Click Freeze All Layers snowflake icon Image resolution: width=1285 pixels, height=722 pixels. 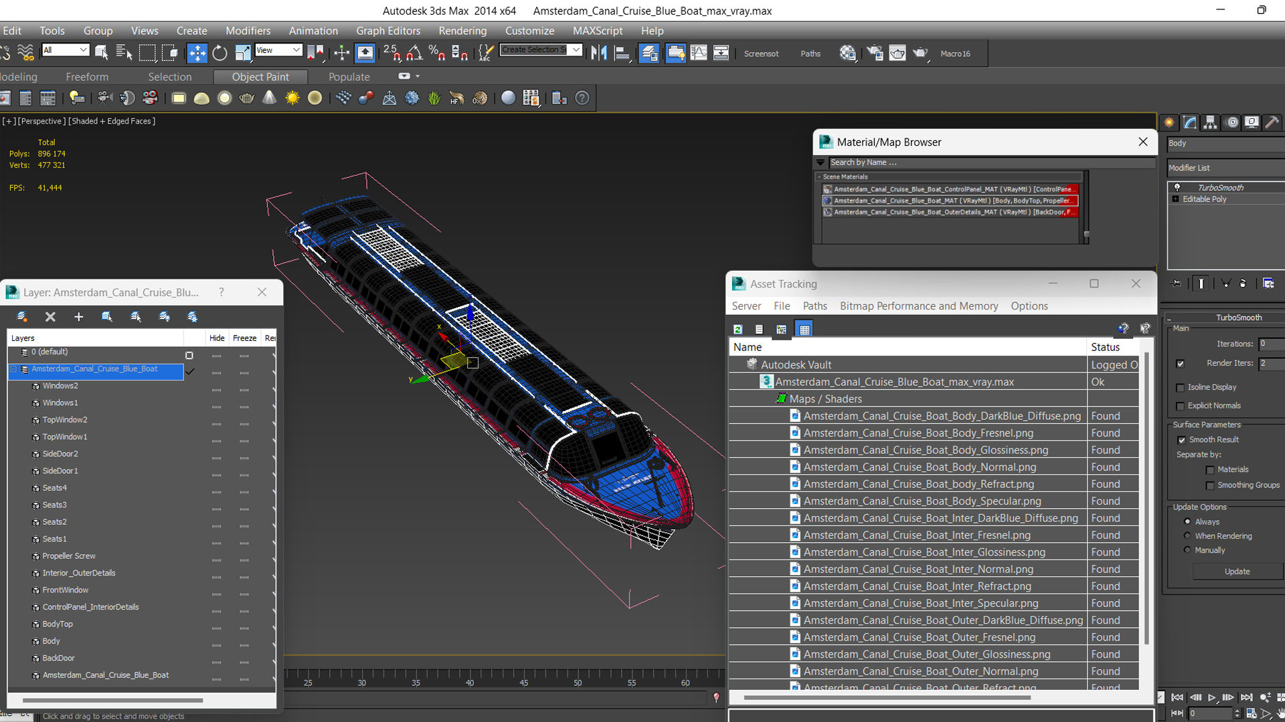pos(193,317)
